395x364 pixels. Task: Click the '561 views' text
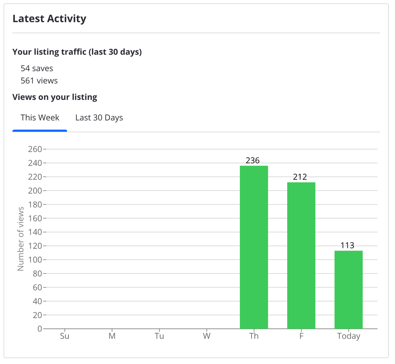(x=39, y=81)
